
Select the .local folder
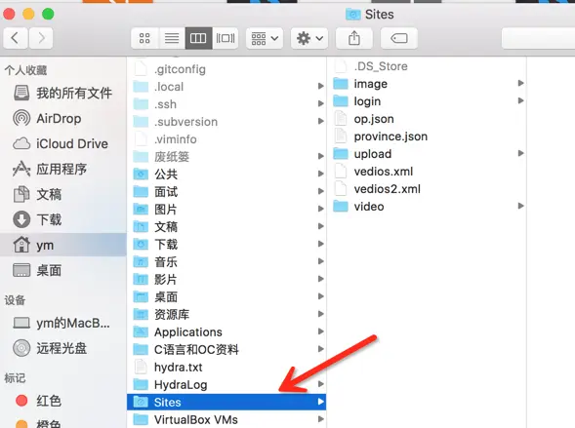[x=226, y=87]
